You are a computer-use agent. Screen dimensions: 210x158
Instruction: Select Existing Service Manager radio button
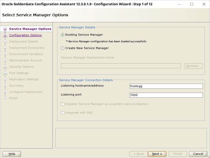pos(62,35)
